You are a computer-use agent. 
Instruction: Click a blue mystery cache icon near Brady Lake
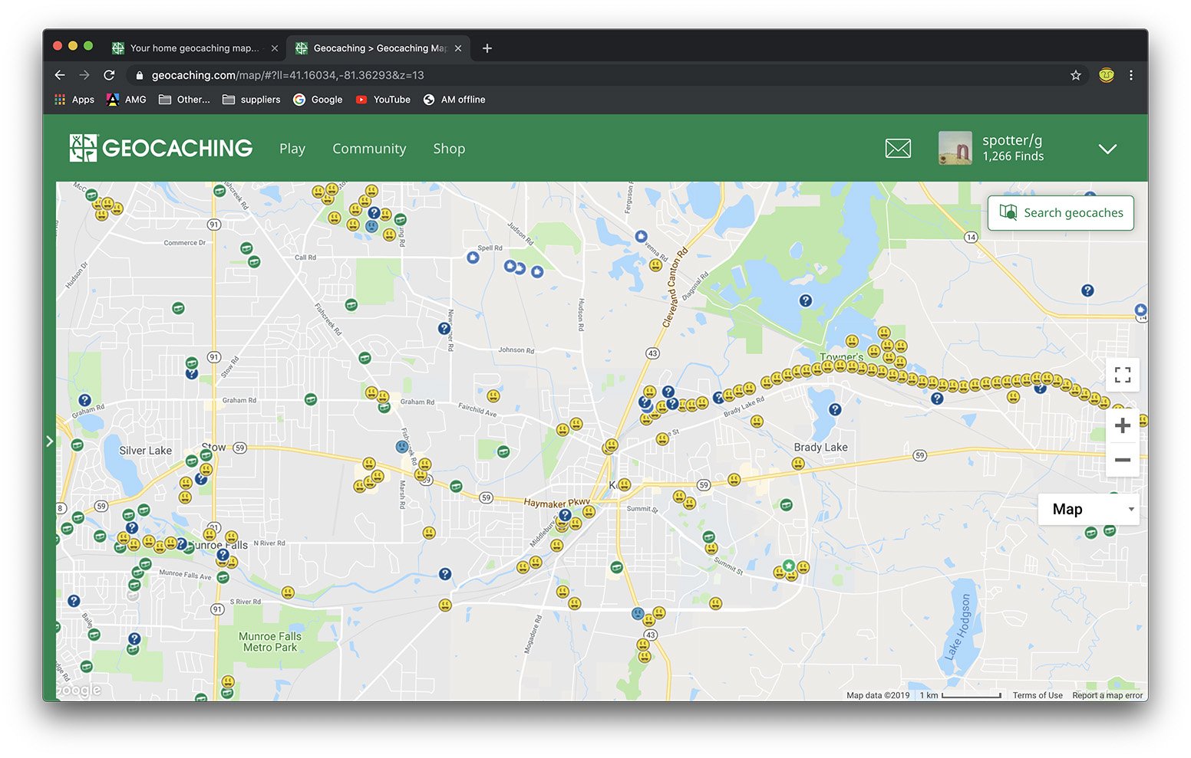(x=834, y=409)
